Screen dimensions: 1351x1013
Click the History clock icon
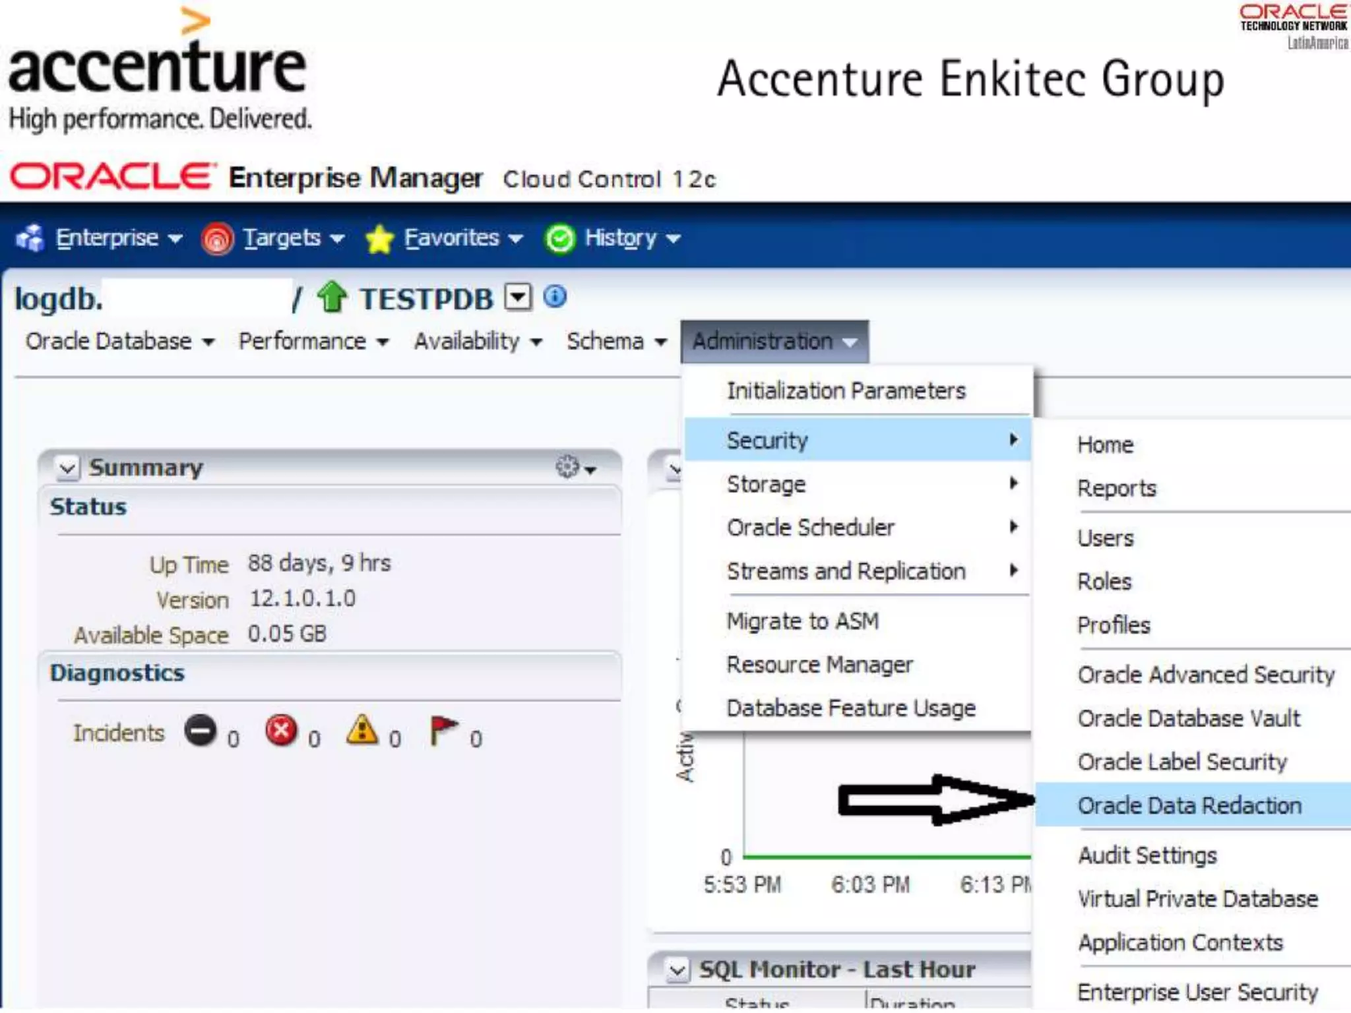tap(559, 238)
